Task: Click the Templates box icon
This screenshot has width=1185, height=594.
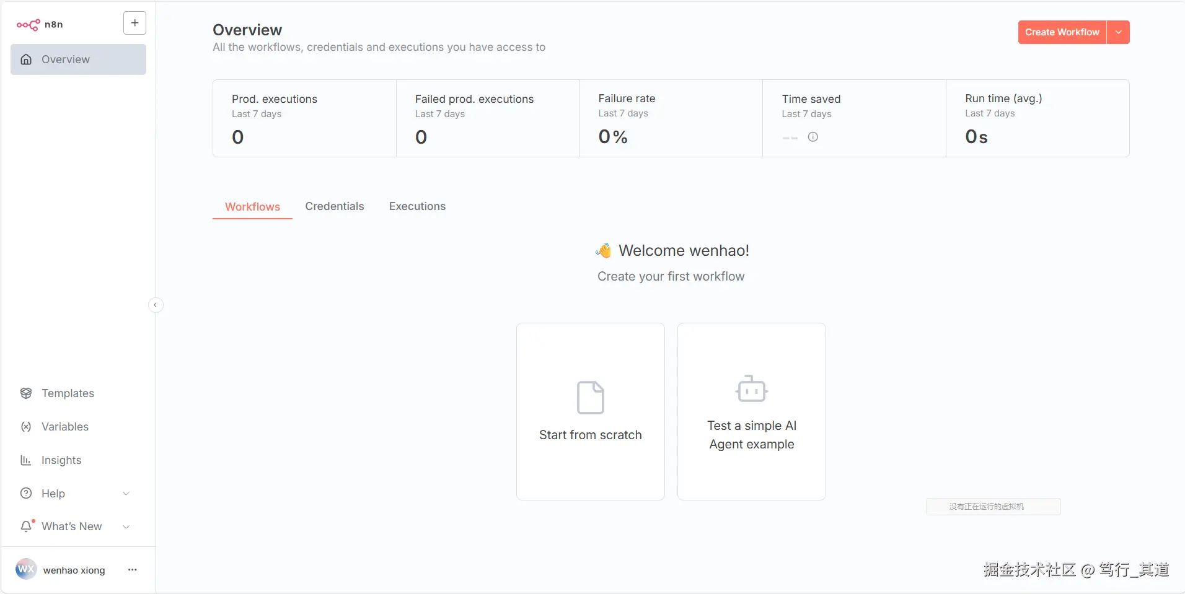Action: pos(26,393)
